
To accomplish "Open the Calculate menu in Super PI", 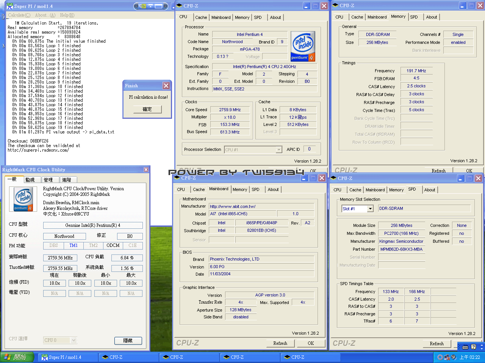I will point(19,15).
